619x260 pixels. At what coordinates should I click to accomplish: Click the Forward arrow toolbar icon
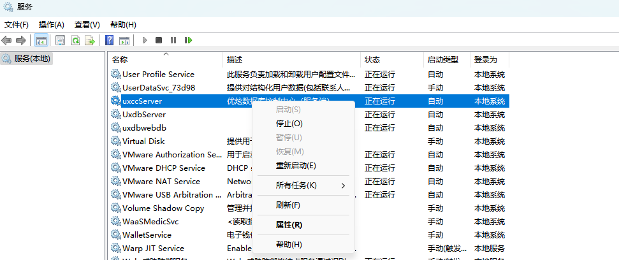[21, 40]
